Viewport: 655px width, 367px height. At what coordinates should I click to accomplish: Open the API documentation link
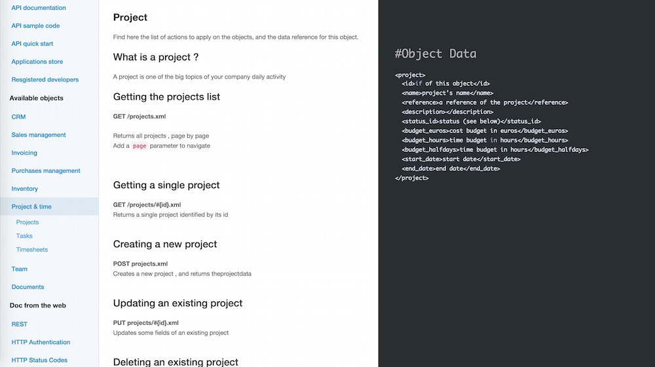[39, 7]
